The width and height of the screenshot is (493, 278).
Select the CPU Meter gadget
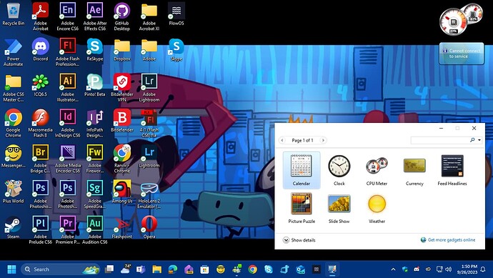point(377,170)
